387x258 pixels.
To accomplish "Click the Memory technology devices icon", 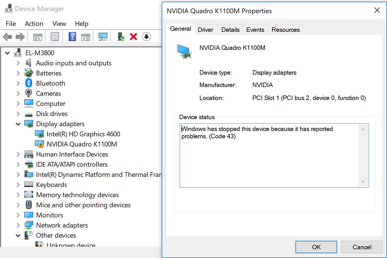I will pos(29,194).
